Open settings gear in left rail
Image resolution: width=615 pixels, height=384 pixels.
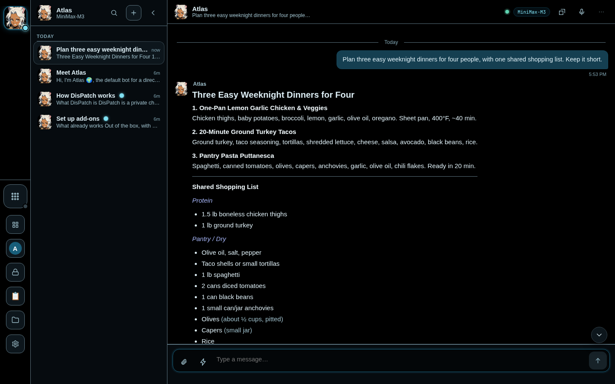pos(15,344)
